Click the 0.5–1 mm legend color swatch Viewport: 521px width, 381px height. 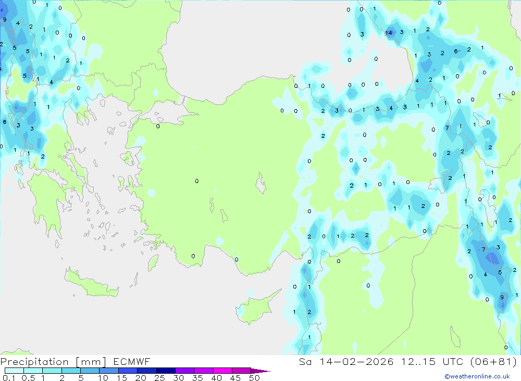33,371
